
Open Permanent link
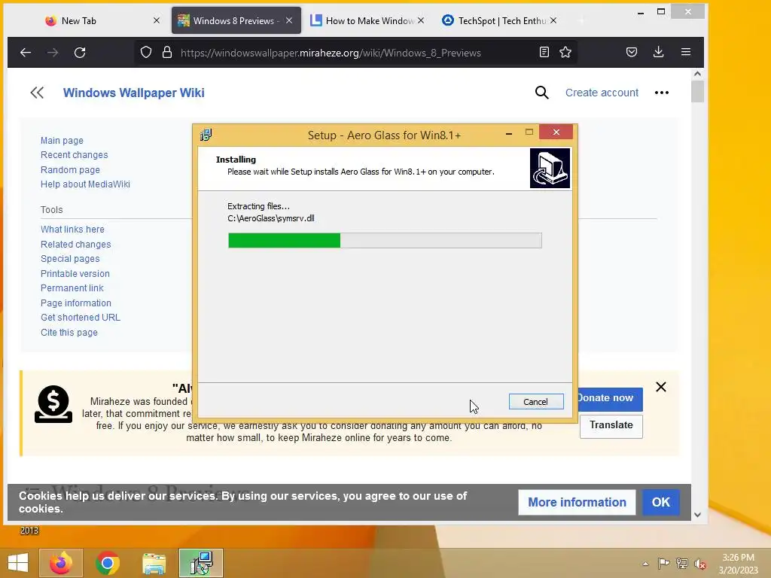tap(72, 288)
